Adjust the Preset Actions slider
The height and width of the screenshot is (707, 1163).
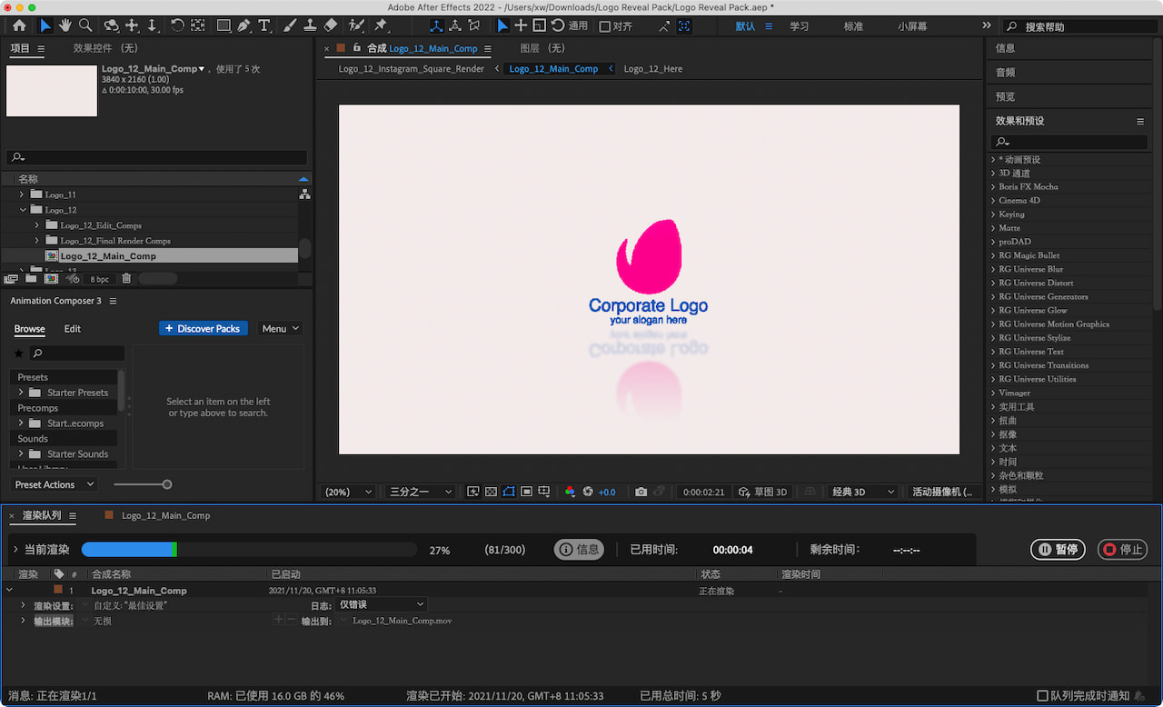click(166, 484)
